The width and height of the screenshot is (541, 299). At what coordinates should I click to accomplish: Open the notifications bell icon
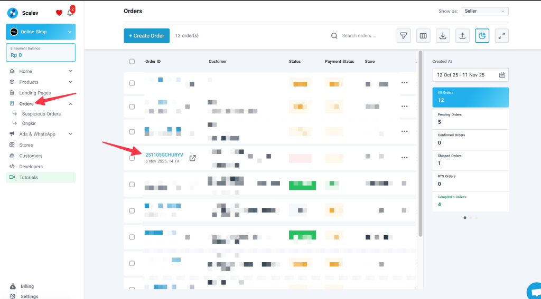[70, 13]
